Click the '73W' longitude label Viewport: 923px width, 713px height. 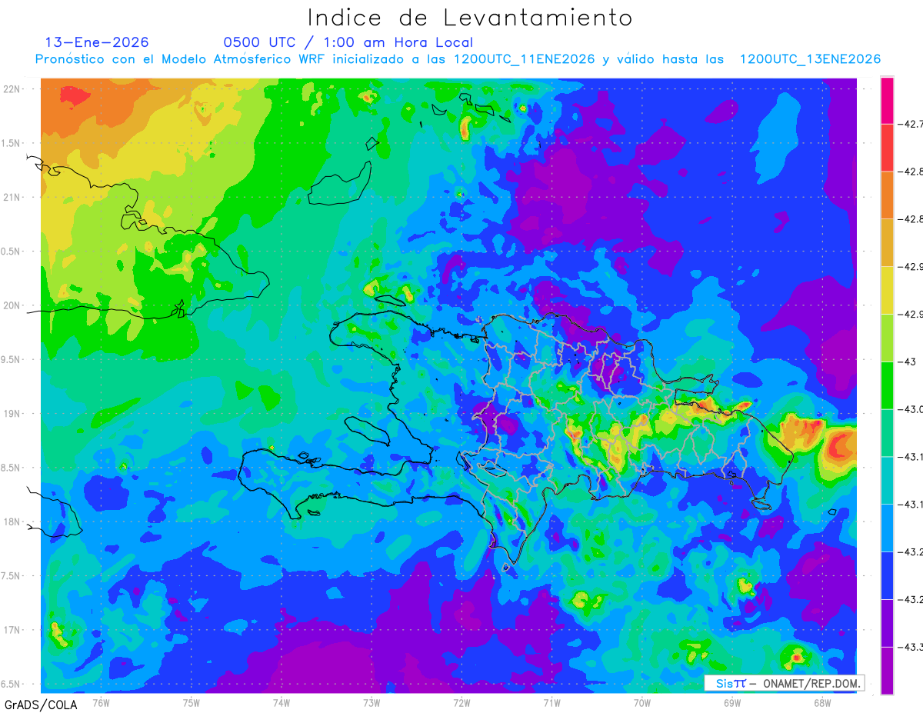tap(372, 702)
